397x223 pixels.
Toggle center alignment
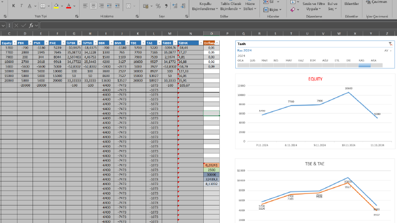click(x=93, y=6)
